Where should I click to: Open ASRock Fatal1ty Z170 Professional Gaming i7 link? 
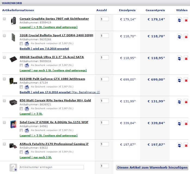[54, 144]
